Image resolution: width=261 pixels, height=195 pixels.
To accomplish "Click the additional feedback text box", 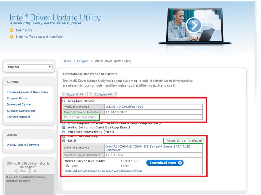I will point(29,184).
